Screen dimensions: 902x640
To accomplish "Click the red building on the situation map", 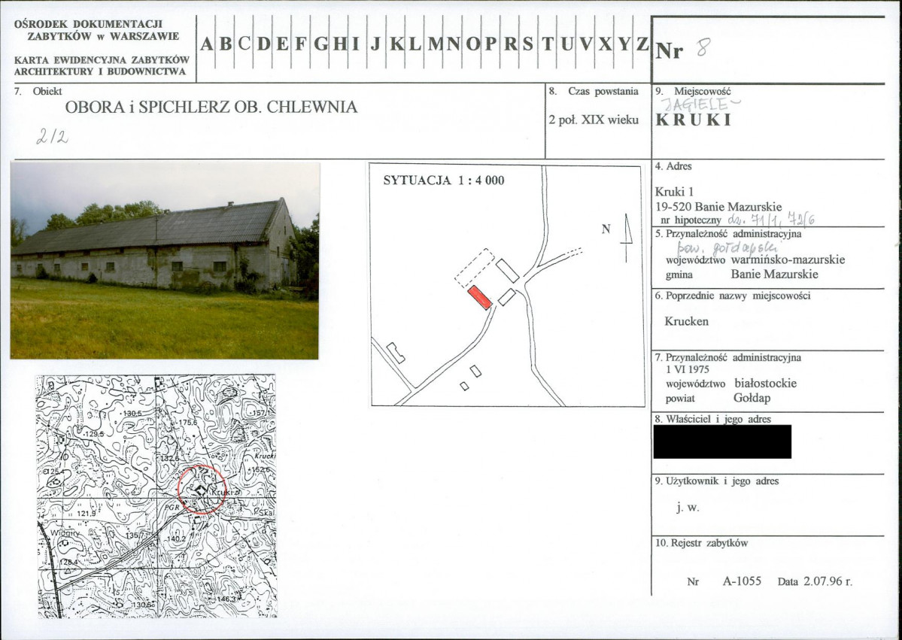I will [479, 297].
